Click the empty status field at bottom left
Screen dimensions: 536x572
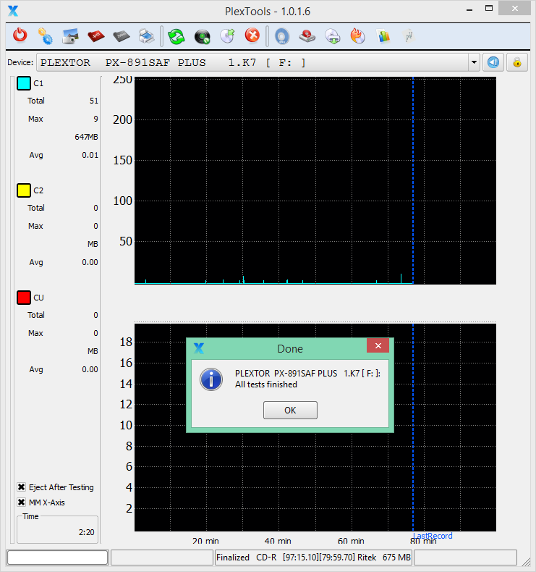58,557
